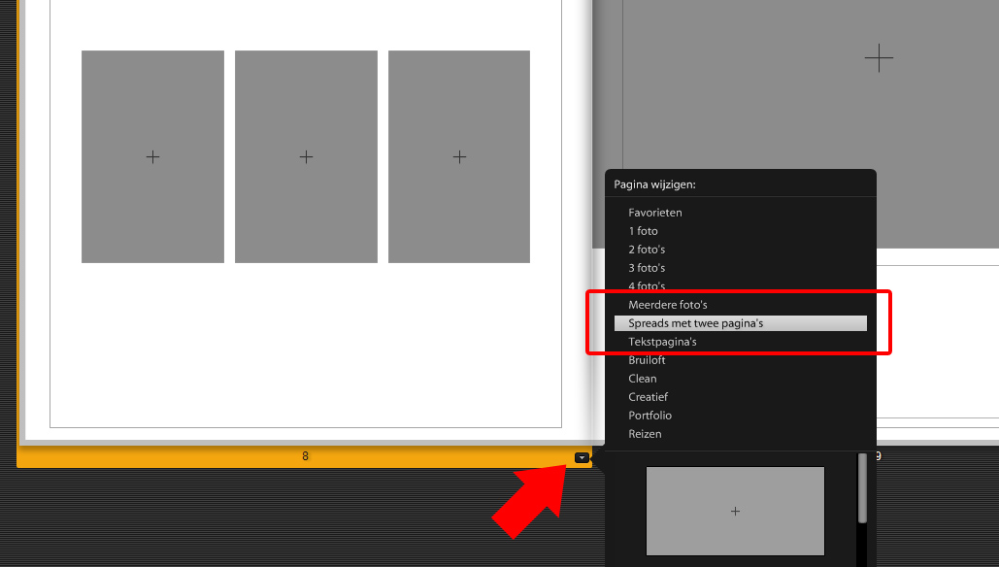Choose the 1 foto layout category

(643, 231)
